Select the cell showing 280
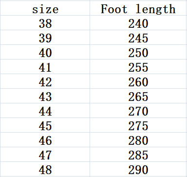 pyautogui.click(x=138, y=140)
